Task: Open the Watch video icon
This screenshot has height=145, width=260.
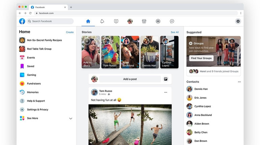Action: tap(116, 21)
